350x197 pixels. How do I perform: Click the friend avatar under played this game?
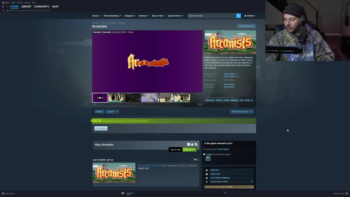click(208, 158)
